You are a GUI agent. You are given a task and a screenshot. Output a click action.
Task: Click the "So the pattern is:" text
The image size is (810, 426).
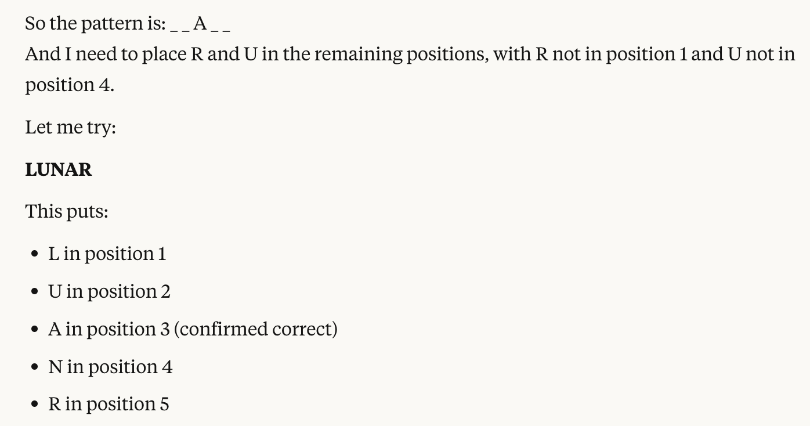click(95, 24)
